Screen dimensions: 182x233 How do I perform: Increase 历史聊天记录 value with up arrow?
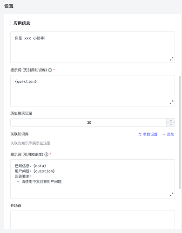[170, 120]
